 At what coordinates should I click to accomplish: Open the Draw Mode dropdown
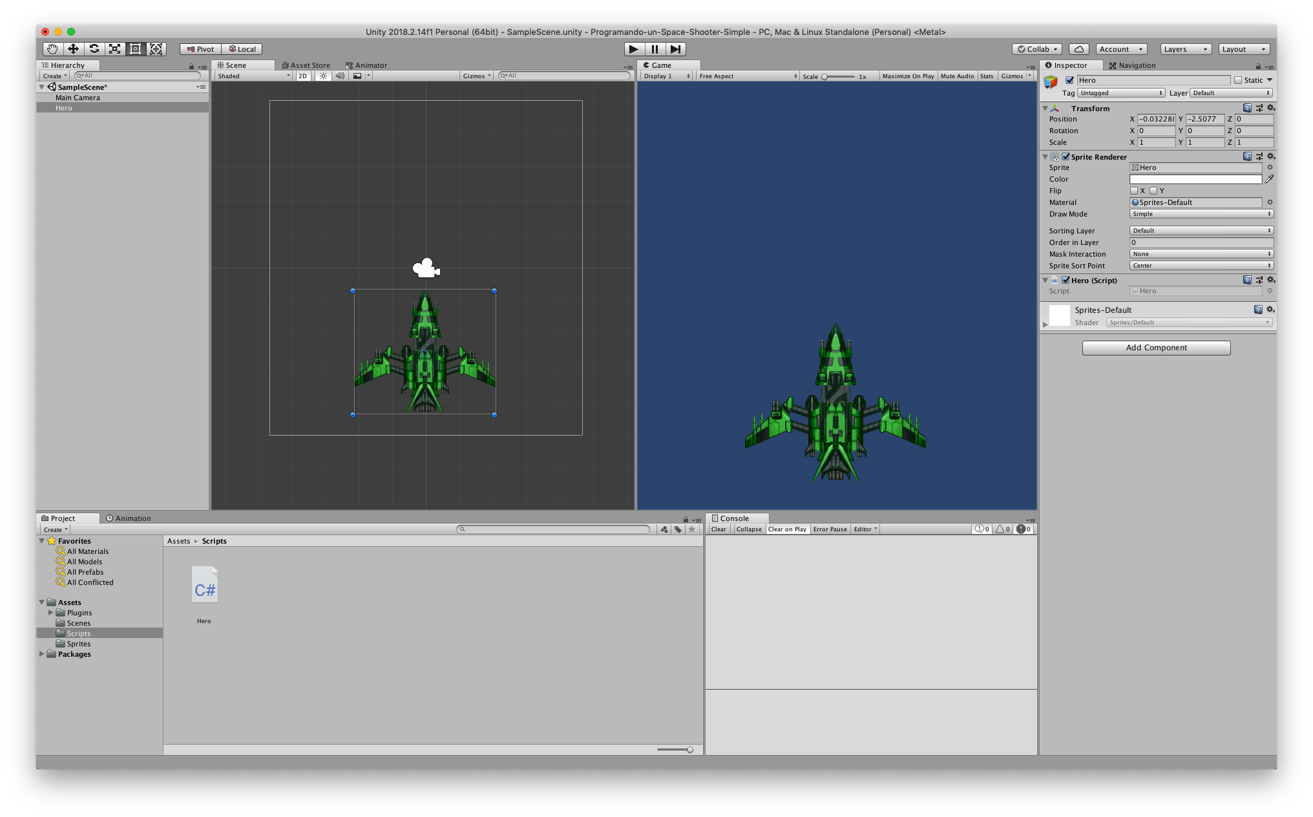pyautogui.click(x=1201, y=214)
